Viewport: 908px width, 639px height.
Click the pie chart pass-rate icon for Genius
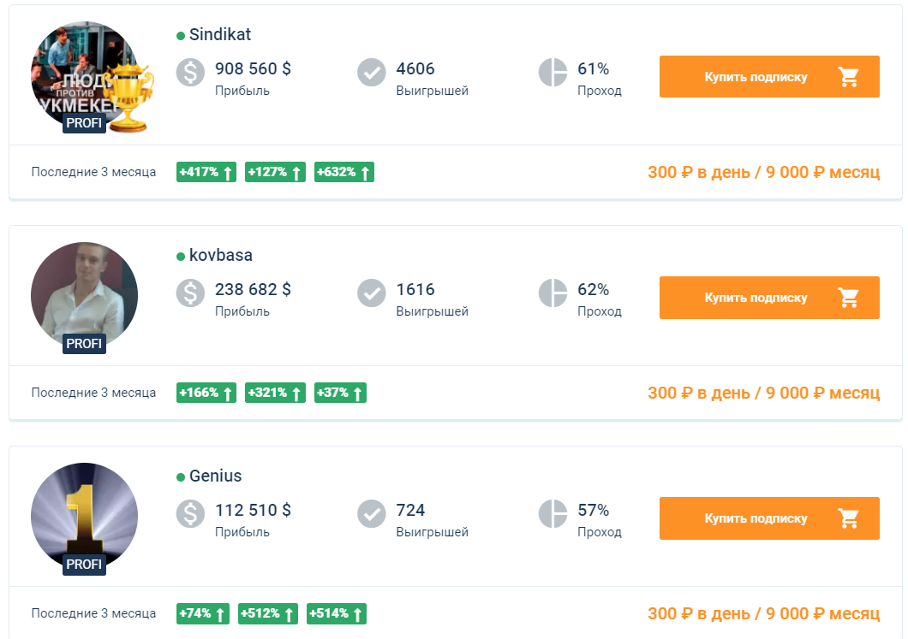pyautogui.click(x=553, y=514)
